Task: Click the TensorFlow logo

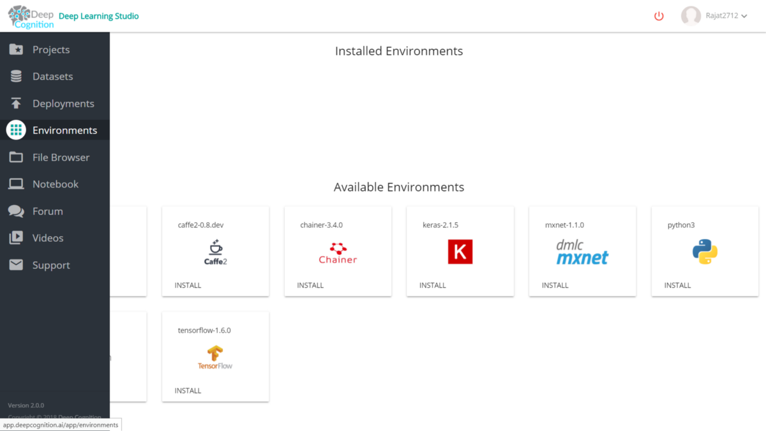Action: click(x=215, y=358)
